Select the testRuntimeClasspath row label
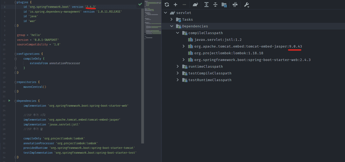This screenshot has height=162, width=345. [210, 80]
